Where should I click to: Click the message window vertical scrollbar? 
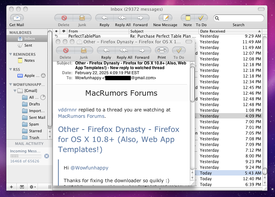click(192, 84)
